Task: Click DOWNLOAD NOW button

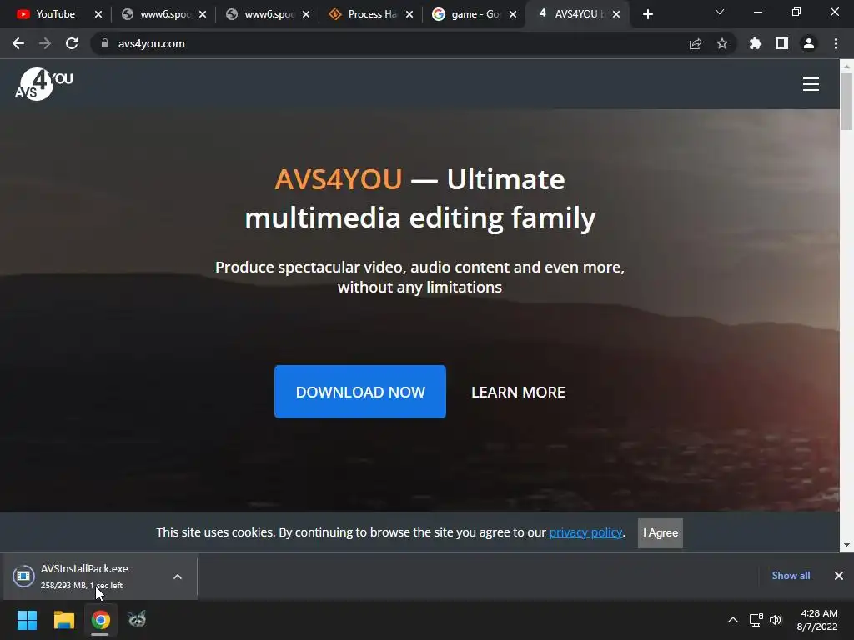Action: [360, 392]
